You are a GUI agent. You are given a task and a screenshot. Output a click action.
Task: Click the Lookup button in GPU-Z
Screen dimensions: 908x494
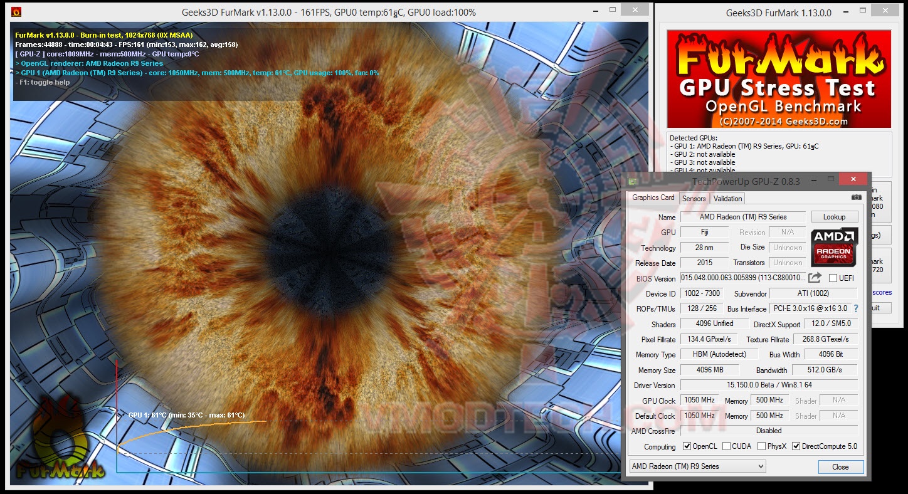(834, 217)
